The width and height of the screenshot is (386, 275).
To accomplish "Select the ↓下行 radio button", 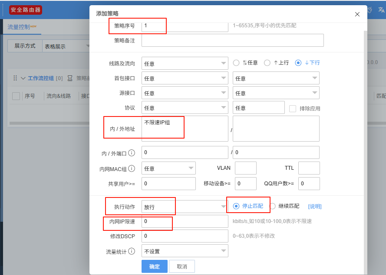I will (x=298, y=63).
